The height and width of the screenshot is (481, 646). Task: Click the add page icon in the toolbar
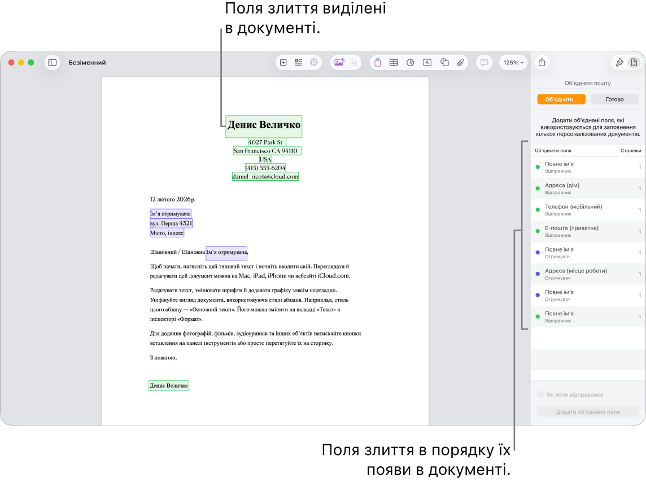coord(283,62)
